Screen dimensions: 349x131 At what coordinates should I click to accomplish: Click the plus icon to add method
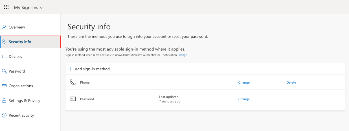click(70, 69)
